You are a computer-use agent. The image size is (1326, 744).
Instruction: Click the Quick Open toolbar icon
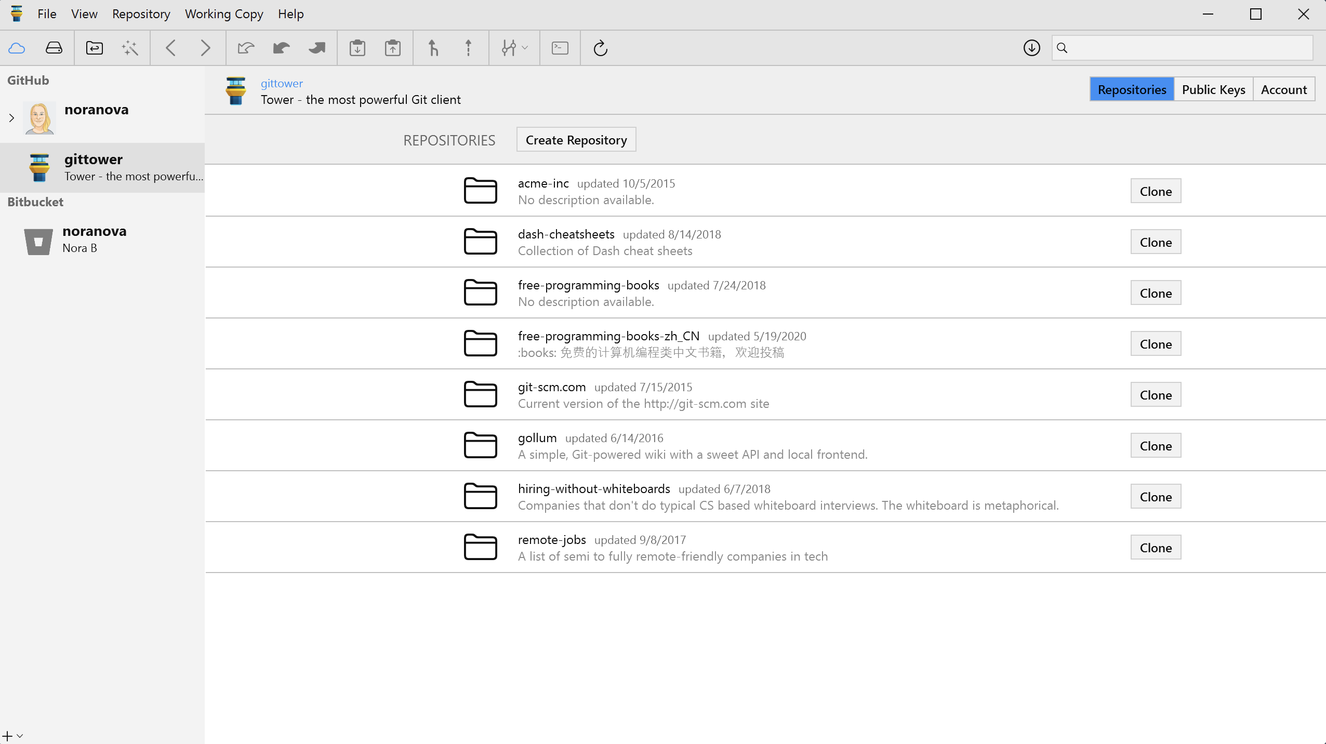(x=94, y=48)
